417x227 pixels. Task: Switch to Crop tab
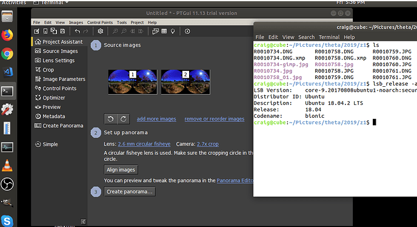point(59,70)
